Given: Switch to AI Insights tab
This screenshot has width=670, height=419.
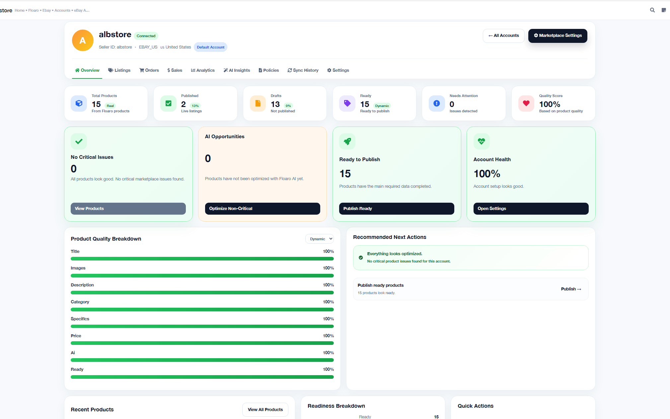Looking at the screenshot, I should 237,70.
